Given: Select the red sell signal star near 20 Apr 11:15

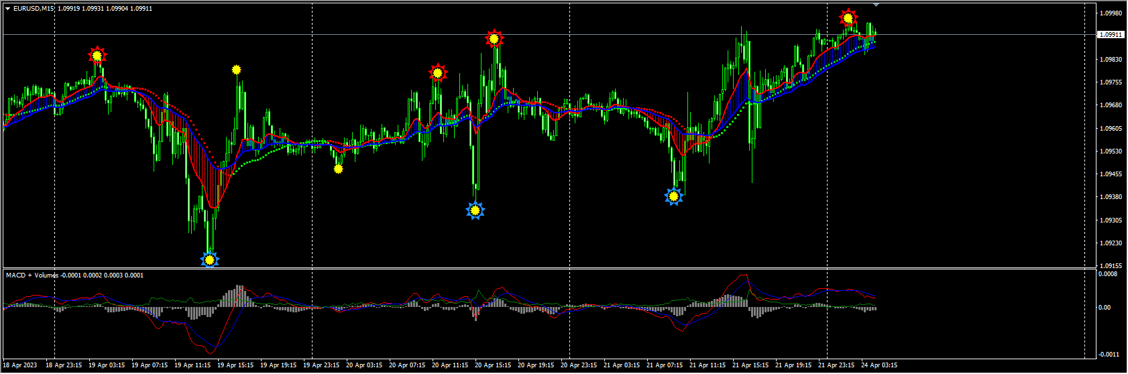Looking at the screenshot, I should tap(438, 73).
